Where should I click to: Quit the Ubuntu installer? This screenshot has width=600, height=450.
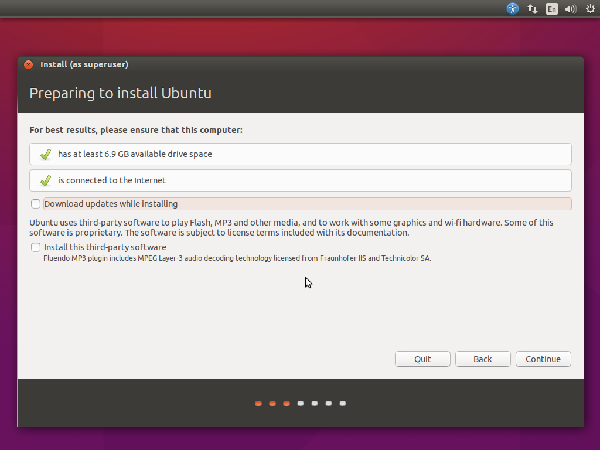tap(422, 359)
